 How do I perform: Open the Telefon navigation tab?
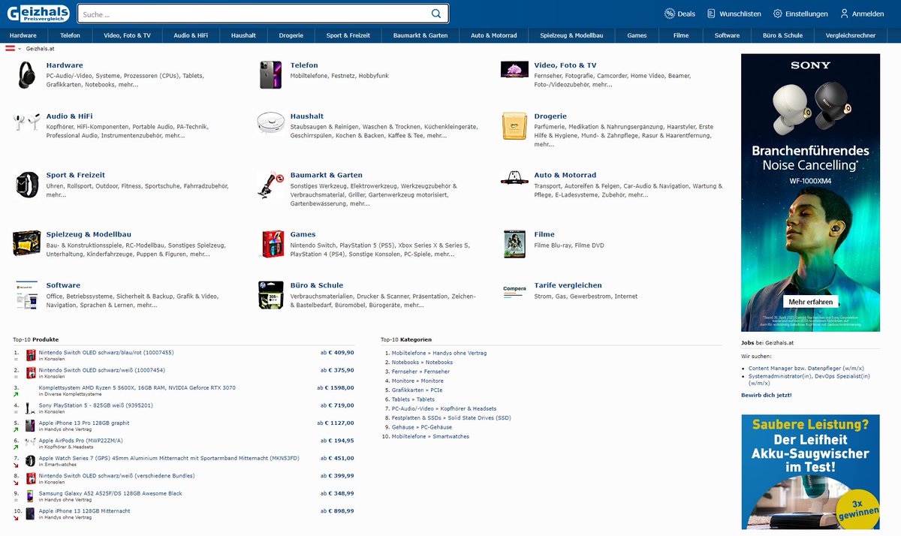70,35
